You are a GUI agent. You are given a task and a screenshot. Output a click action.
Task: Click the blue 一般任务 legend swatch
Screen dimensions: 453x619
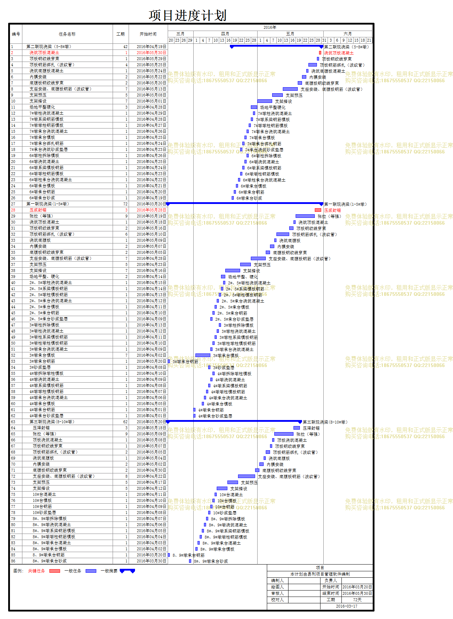click(x=91, y=571)
